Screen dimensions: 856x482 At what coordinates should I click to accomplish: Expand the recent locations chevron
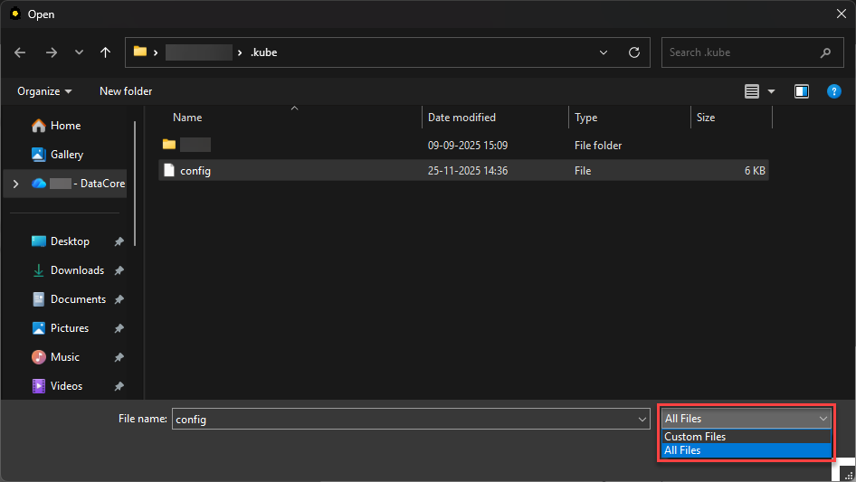tap(79, 52)
